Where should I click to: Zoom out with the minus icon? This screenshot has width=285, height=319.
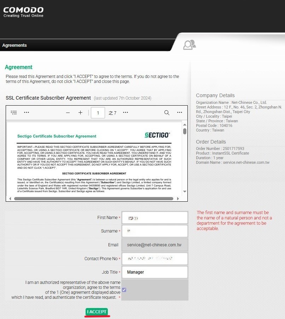(68, 113)
